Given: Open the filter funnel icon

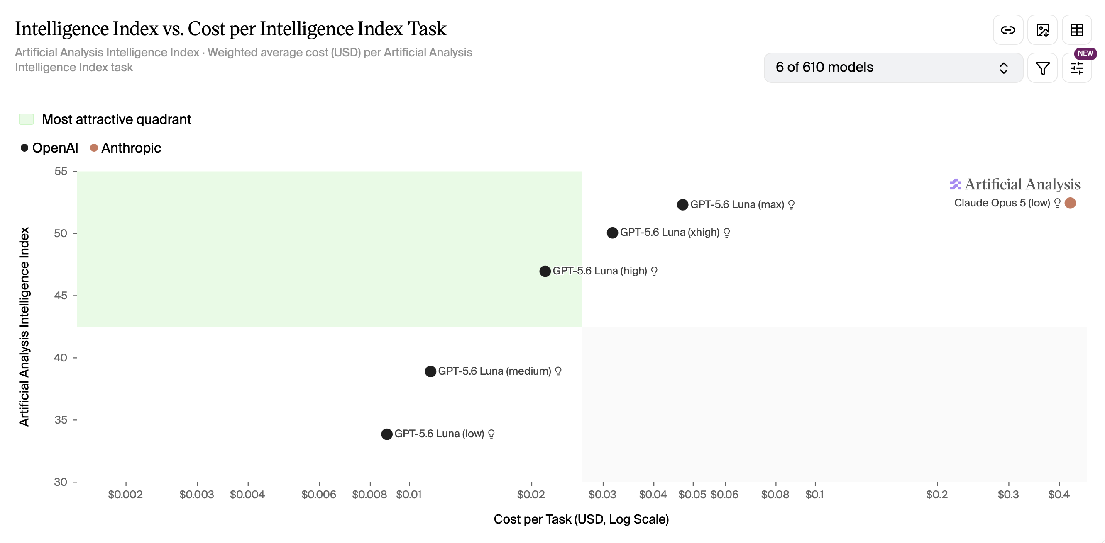Looking at the screenshot, I should tap(1042, 68).
